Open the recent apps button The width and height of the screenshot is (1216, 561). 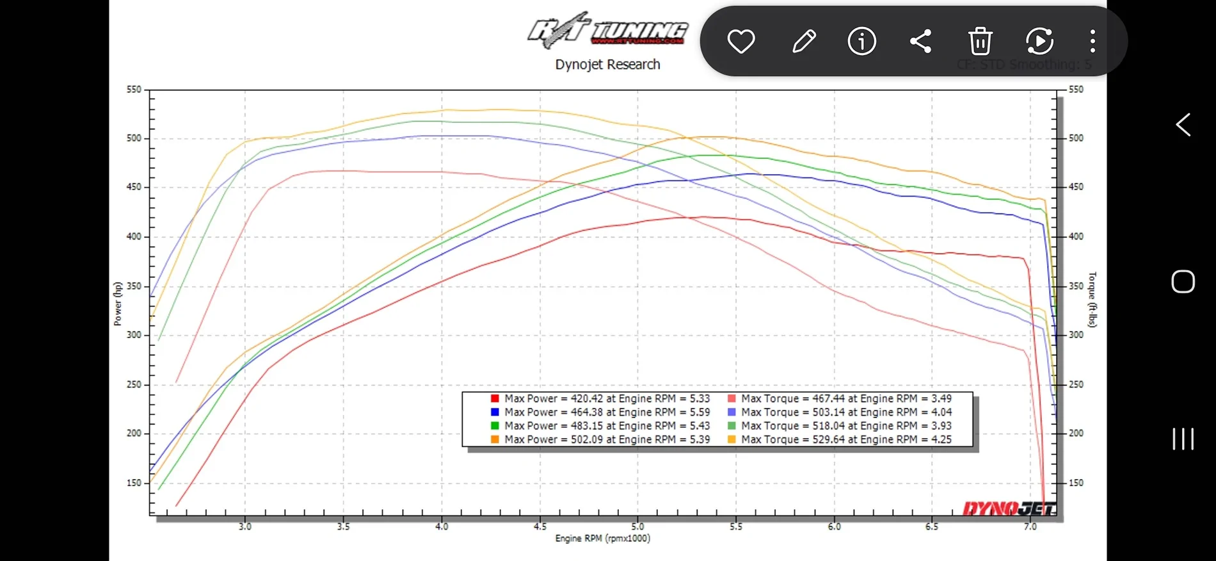(x=1183, y=439)
